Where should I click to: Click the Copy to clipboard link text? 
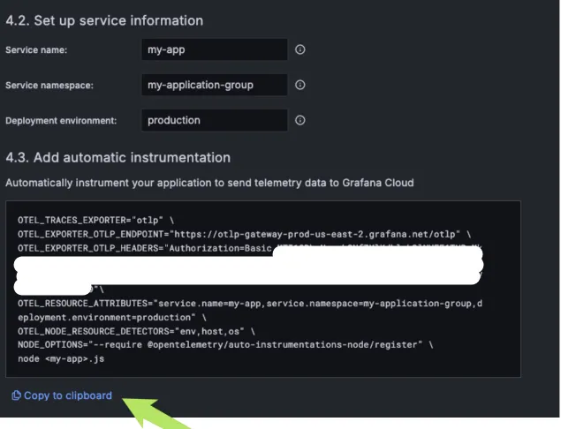click(x=68, y=395)
